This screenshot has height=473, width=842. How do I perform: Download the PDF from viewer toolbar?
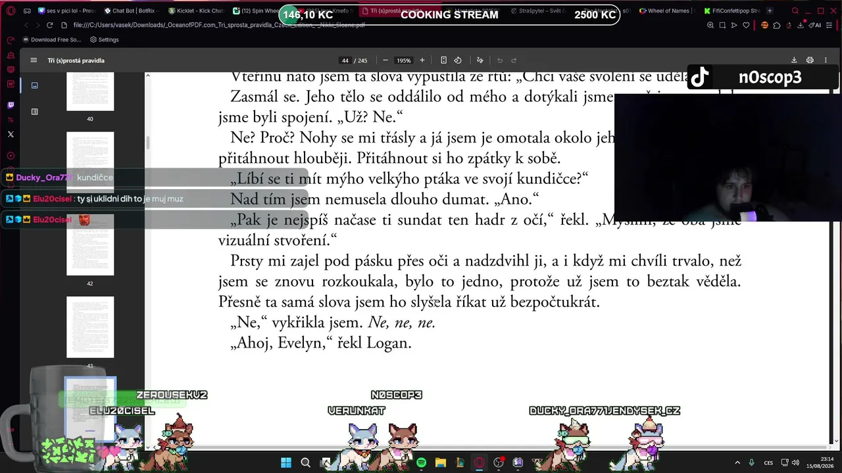794,60
